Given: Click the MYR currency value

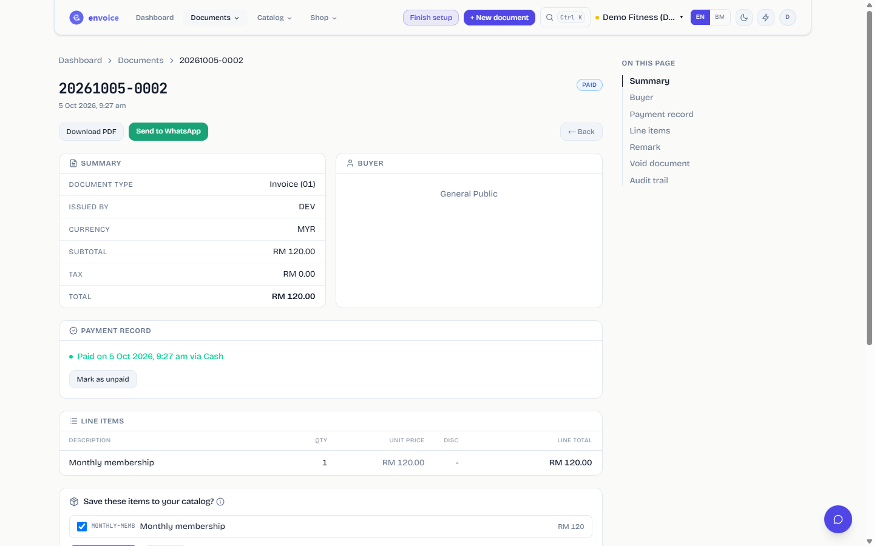Looking at the screenshot, I should [307, 229].
